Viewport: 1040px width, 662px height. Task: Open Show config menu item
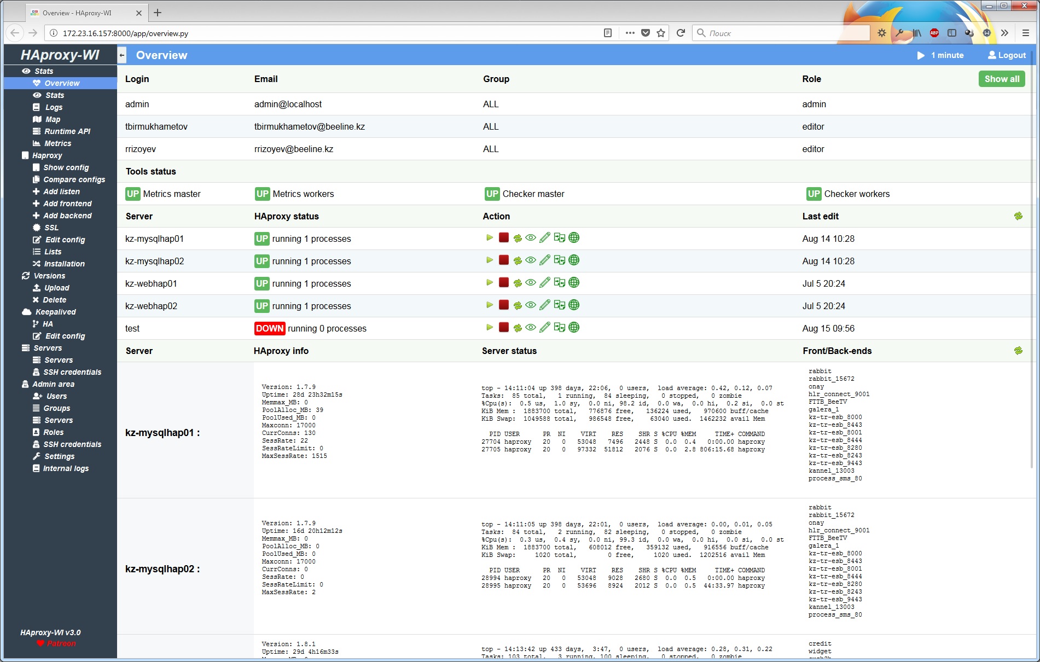pyautogui.click(x=61, y=167)
